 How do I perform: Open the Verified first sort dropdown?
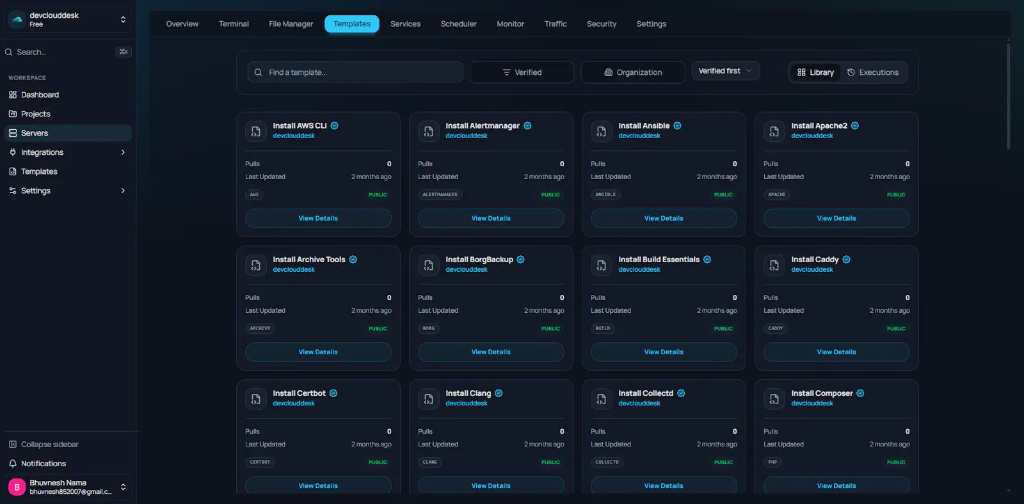coord(726,71)
